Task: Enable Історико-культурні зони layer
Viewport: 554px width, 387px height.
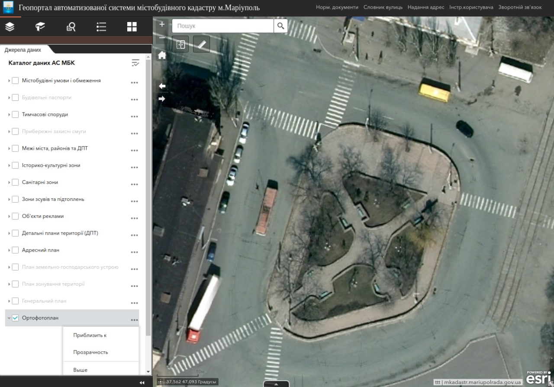Action: [15, 165]
